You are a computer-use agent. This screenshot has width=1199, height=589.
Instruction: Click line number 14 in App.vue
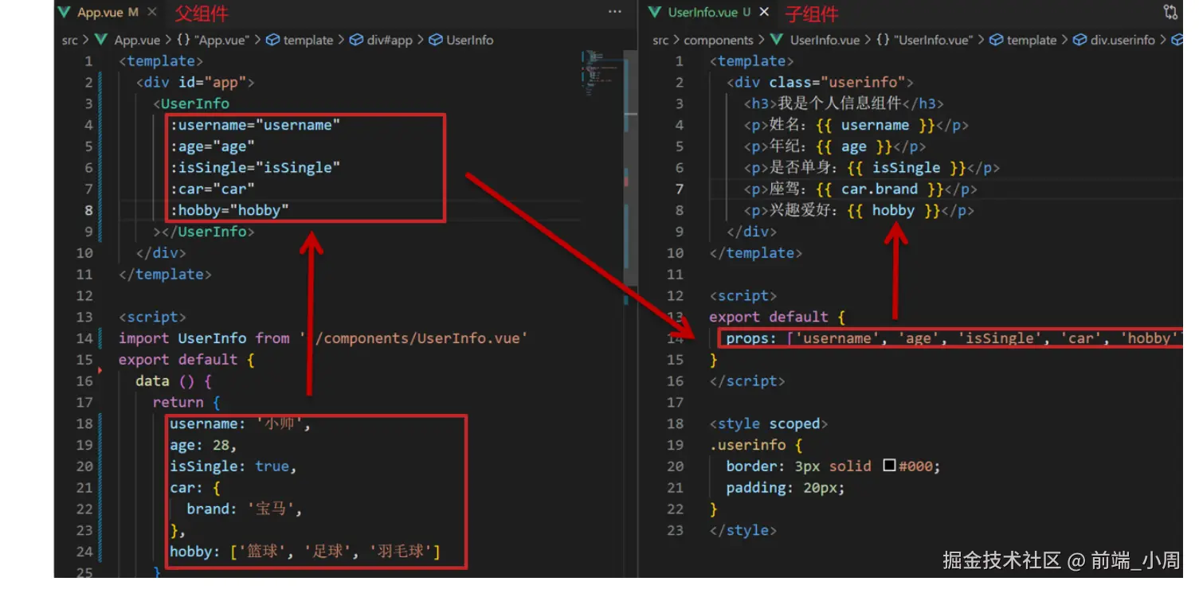(x=84, y=338)
